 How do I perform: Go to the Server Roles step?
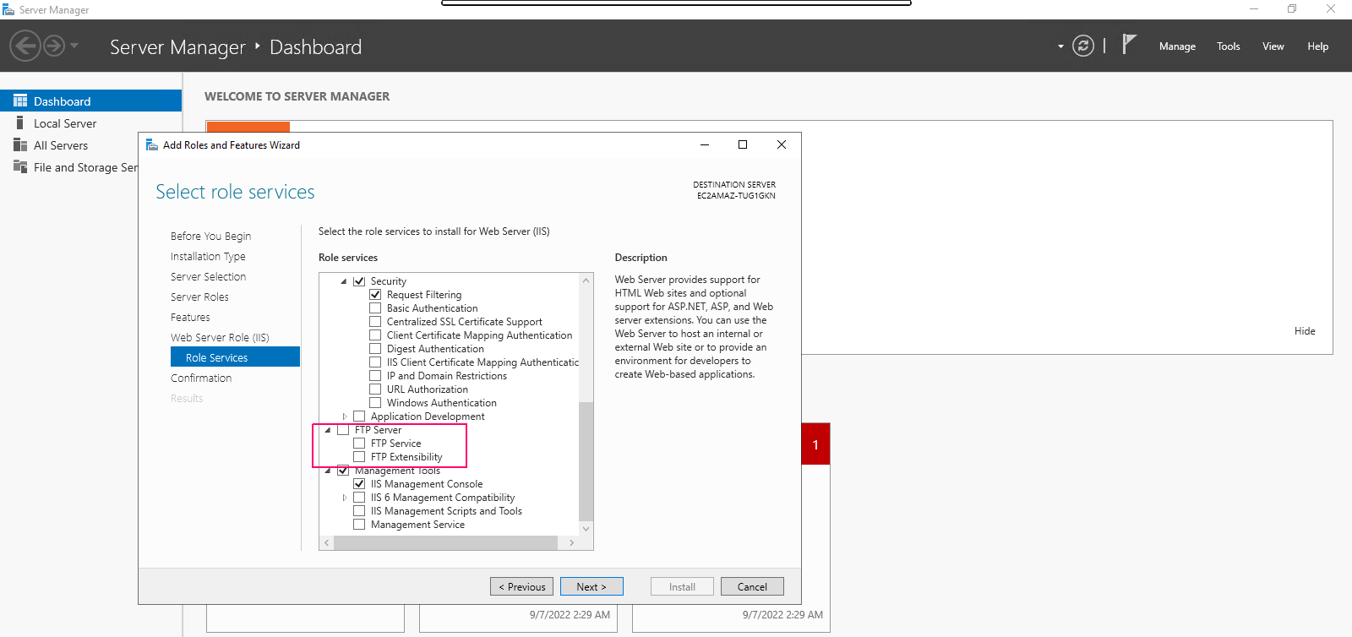click(x=199, y=297)
